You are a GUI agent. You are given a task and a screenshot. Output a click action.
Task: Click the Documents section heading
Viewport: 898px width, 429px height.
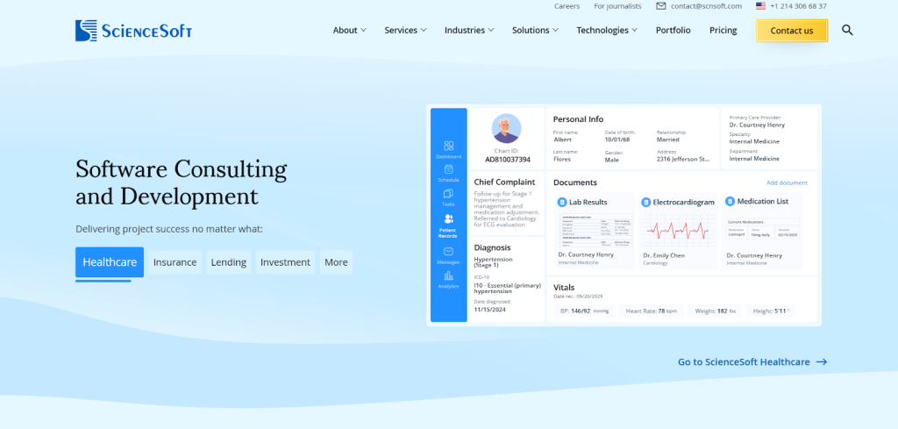575,182
